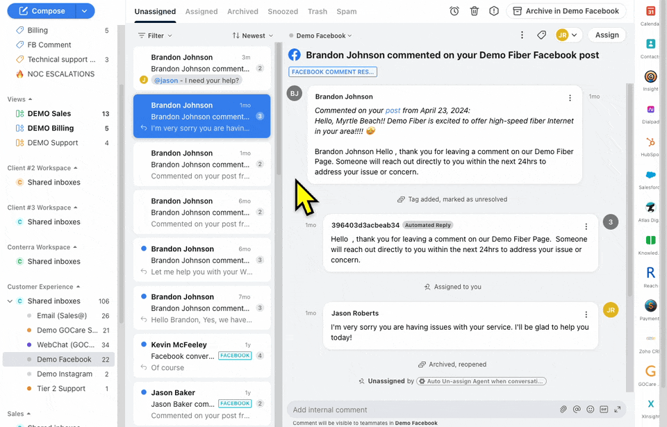Viewport: 667px width, 427px height.
Task: Switch to the Spam tab
Action: point(346,12)
